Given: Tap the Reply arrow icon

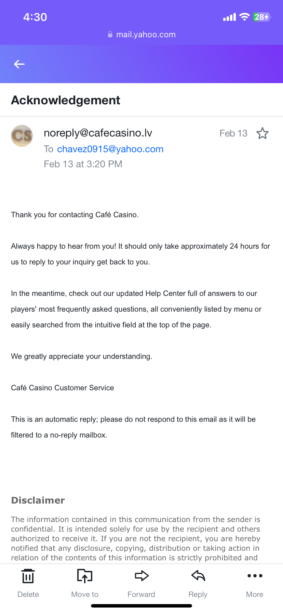Looking at the screenshot, I should 198,576.
